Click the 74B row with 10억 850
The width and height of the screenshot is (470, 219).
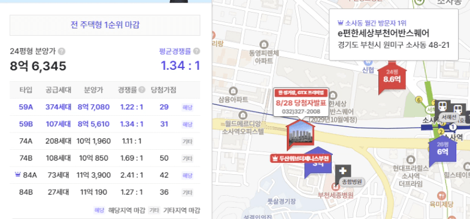pyautogui.click(x=105, y=158)
